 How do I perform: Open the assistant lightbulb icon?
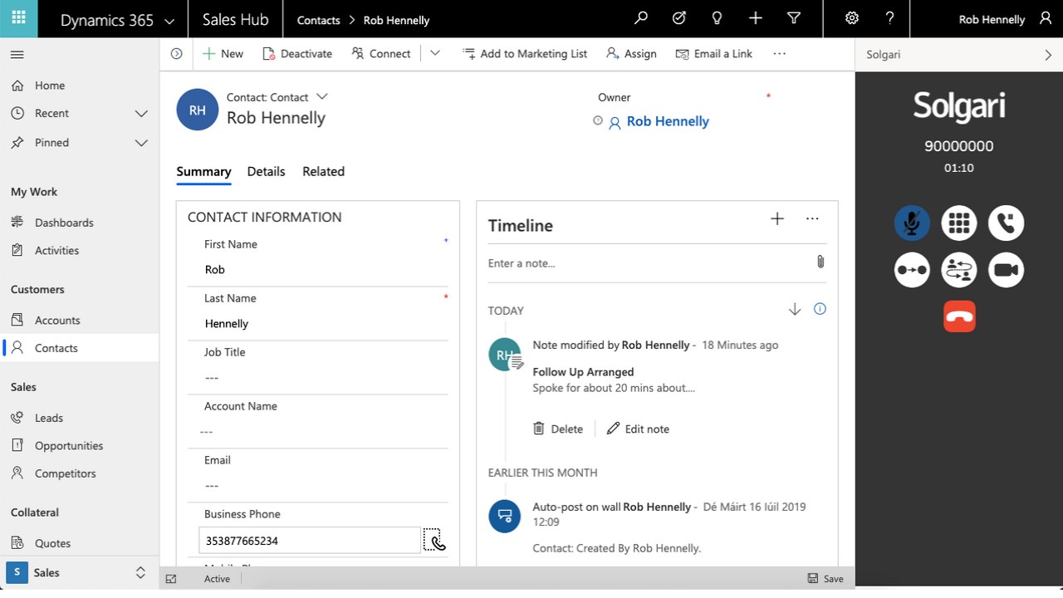point(718,18)
